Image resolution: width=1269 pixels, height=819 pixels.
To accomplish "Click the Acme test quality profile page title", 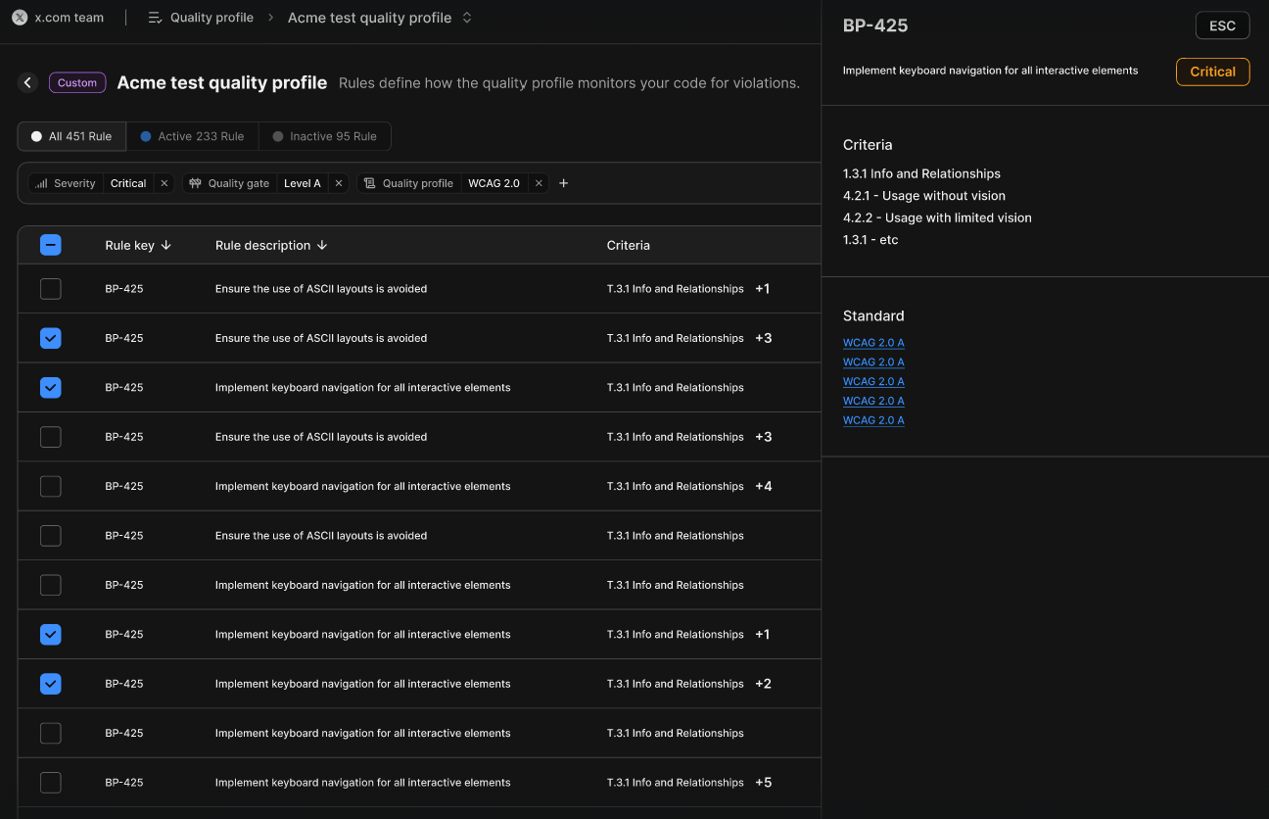I will click(222, 83).
